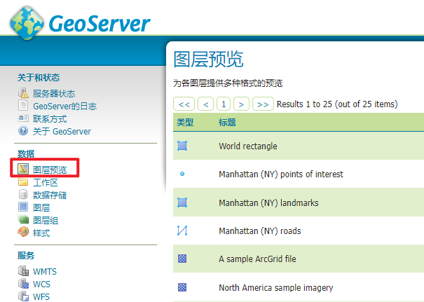The width and height of the screenshot is (424, 302).
Task: Click the 服务 section heading
Action: point(26,256)
